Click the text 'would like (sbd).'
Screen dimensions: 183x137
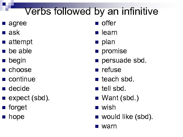click(x=128, y=117)
